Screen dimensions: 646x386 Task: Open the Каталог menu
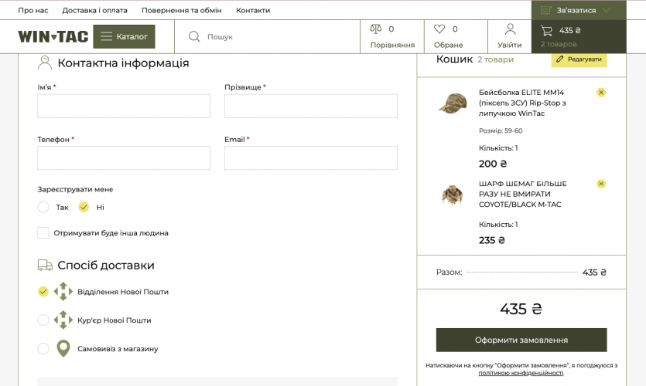(x=124, y=36)
